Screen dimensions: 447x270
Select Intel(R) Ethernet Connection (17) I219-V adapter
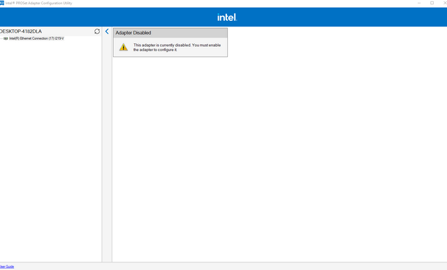click(x=36, y=38)
